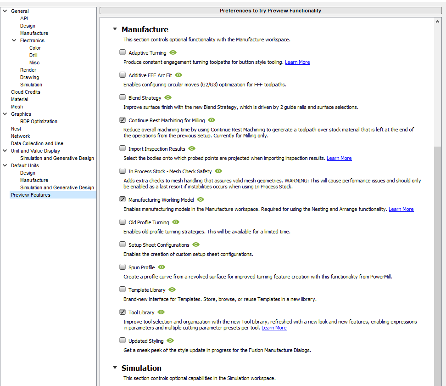
Task: Open Learn More link for Tool Library
Action: coord(274,328)
